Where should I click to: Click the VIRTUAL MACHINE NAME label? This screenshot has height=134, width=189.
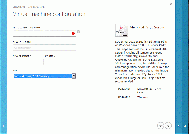(27, 28)
